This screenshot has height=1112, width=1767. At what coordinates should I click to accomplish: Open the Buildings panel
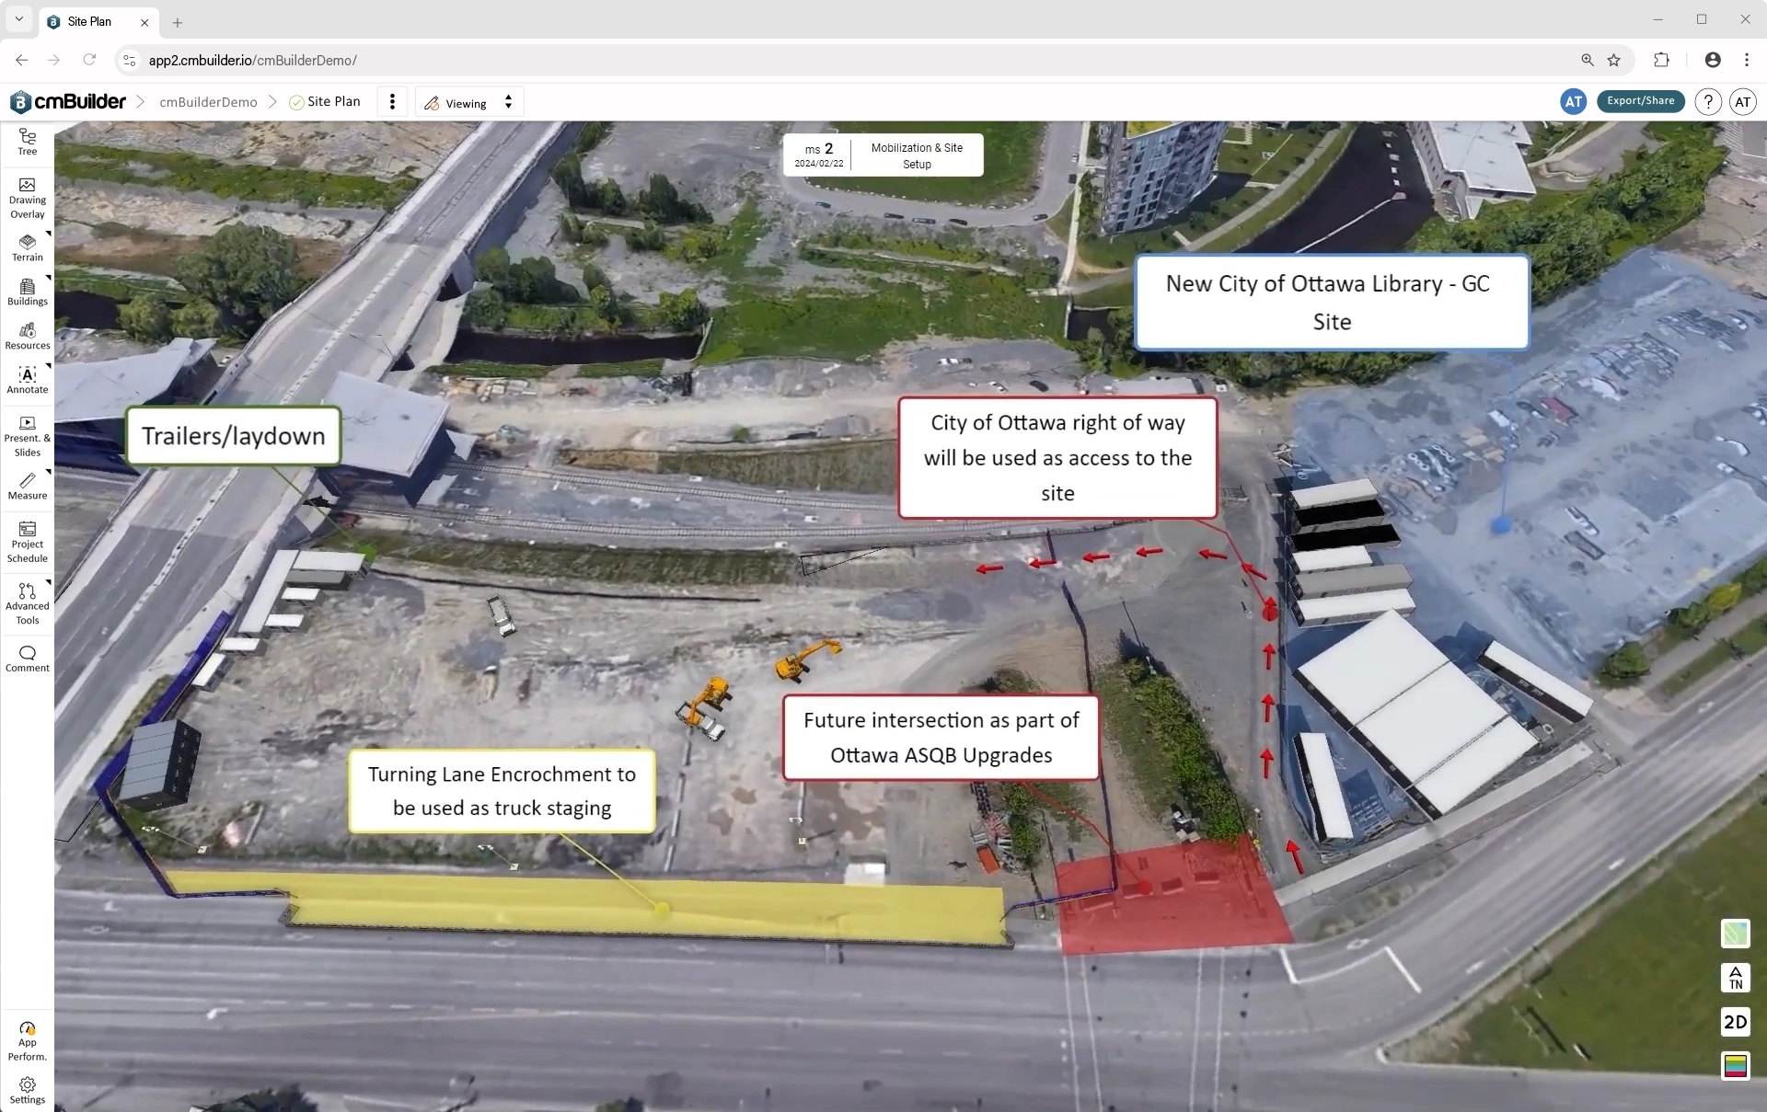point(27,292)
